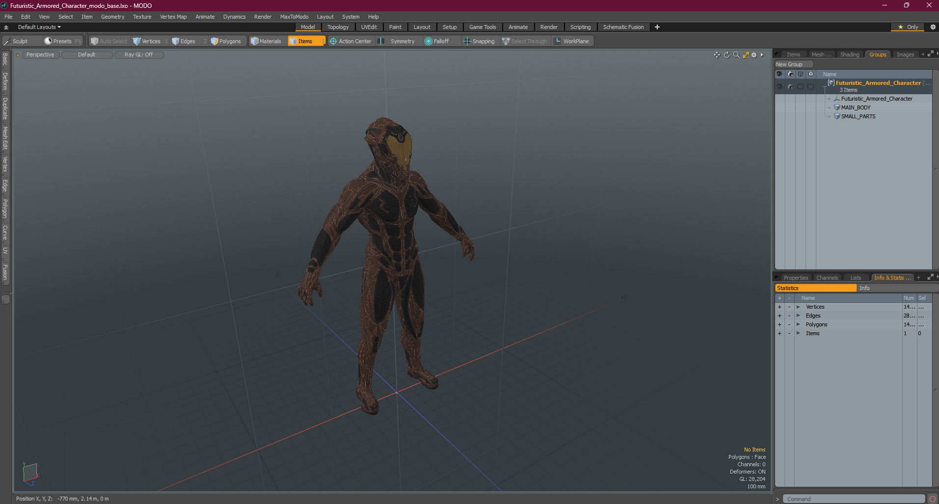Image resolution: width=939 pixels, height=504 pixels.
Task: Click the axis orientation gizmo in viewport
Action: pos(30,474)
